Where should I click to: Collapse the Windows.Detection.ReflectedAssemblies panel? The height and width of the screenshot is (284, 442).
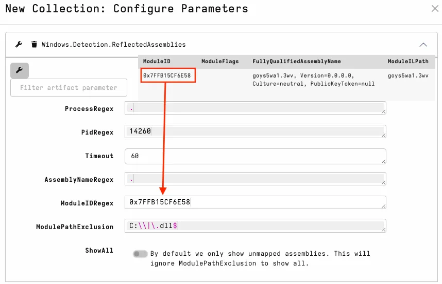click(423, 45)
